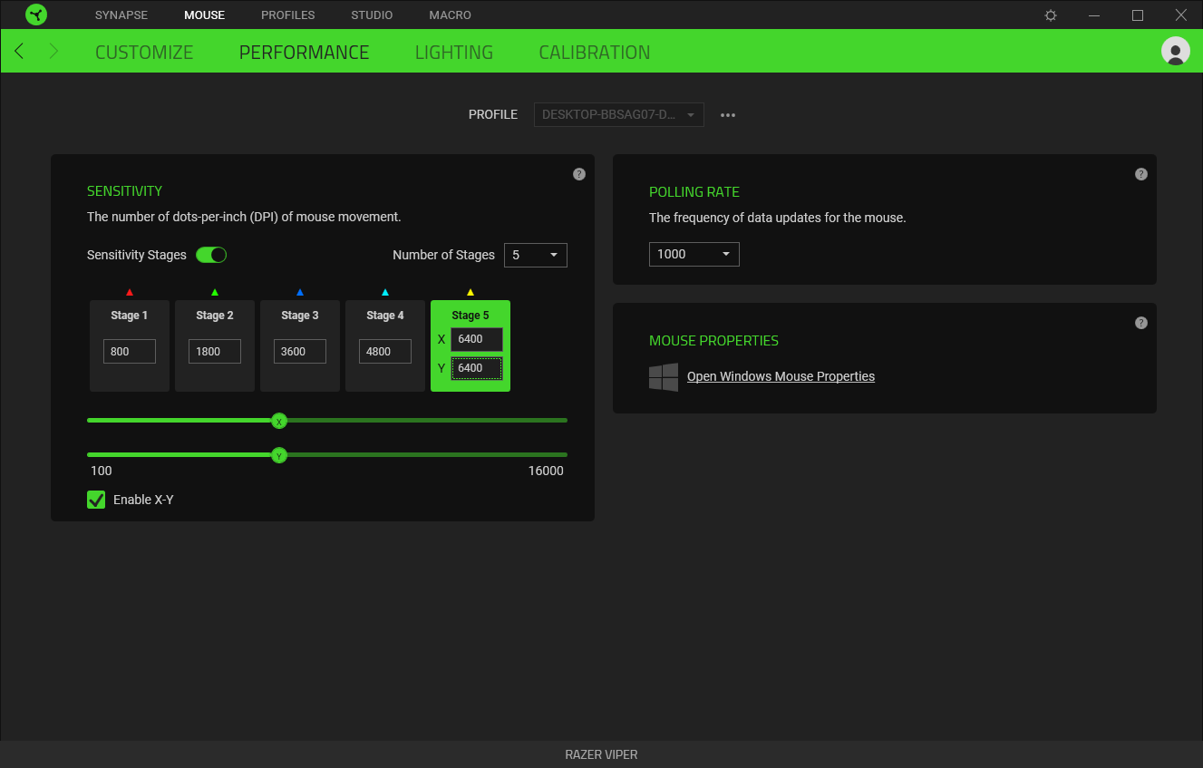Open the Macro tab
1203x768 pixels.
click(x=451, y=15)
